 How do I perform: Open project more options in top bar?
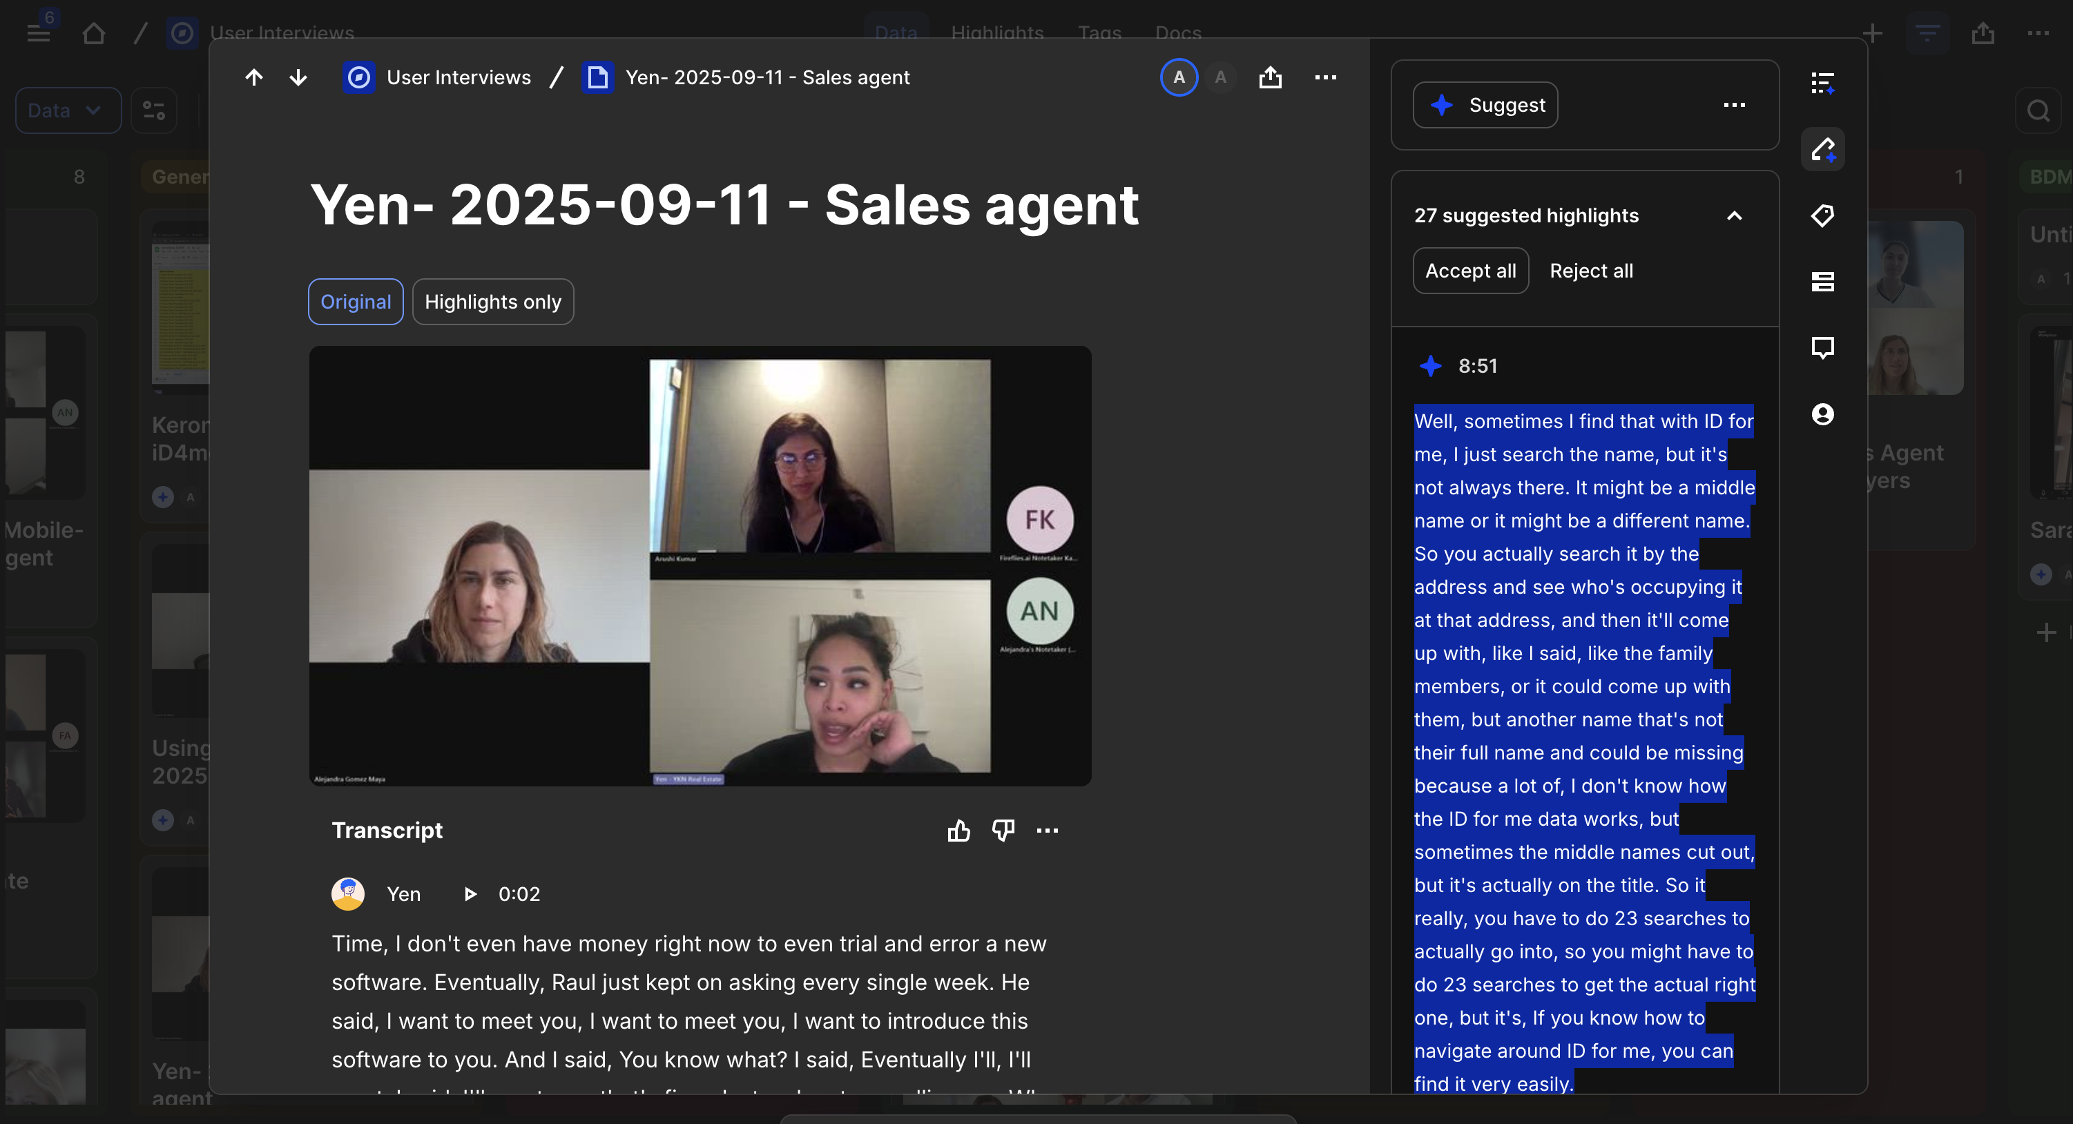pyautogui.click(x=2038, y=33)
